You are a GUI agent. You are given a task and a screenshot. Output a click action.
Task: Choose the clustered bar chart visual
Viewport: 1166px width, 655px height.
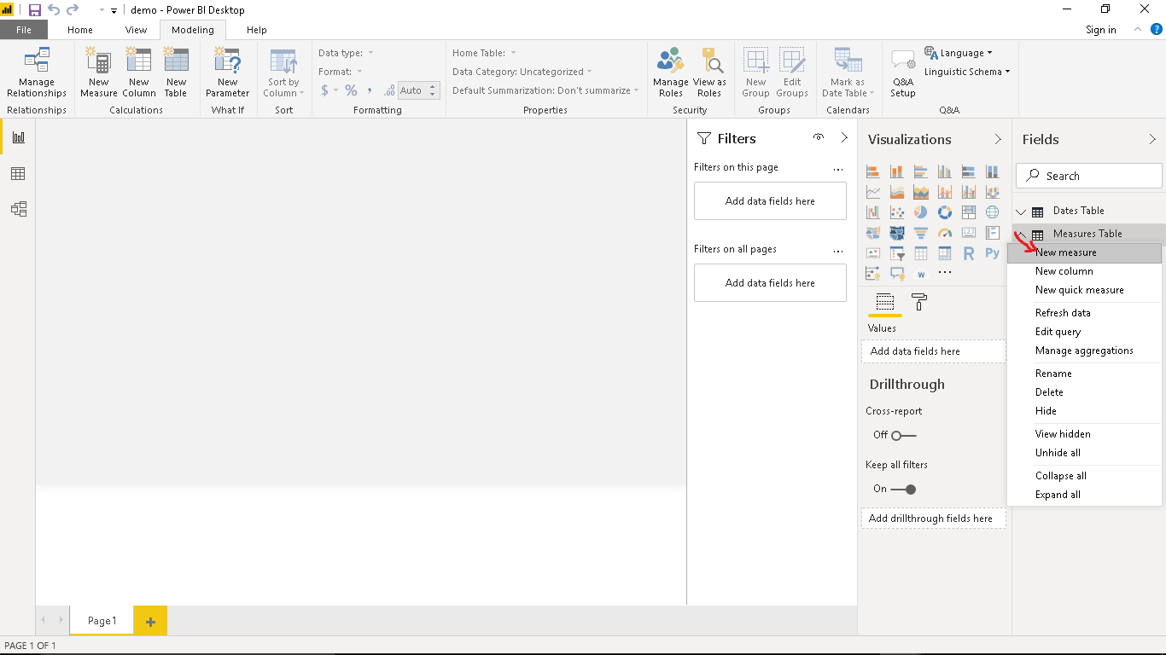[921, 171]
